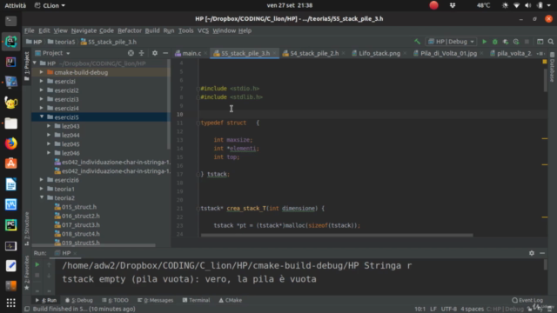Run the HP configuration with green play
Viewport: 557px width, 313px height.
click(x=484, y=42)
